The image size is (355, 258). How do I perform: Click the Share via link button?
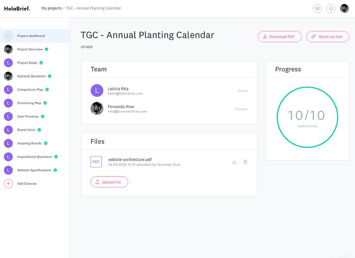(327, 37)
